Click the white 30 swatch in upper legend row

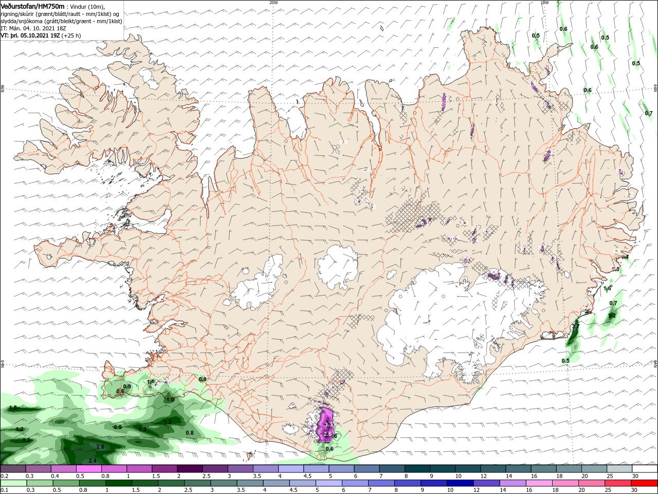point(645,469)
